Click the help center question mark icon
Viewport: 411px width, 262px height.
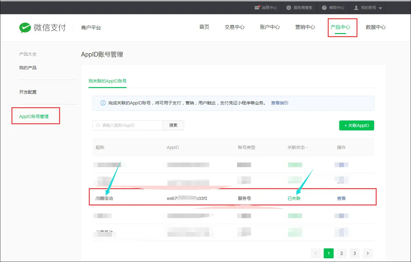pos(324,7)
